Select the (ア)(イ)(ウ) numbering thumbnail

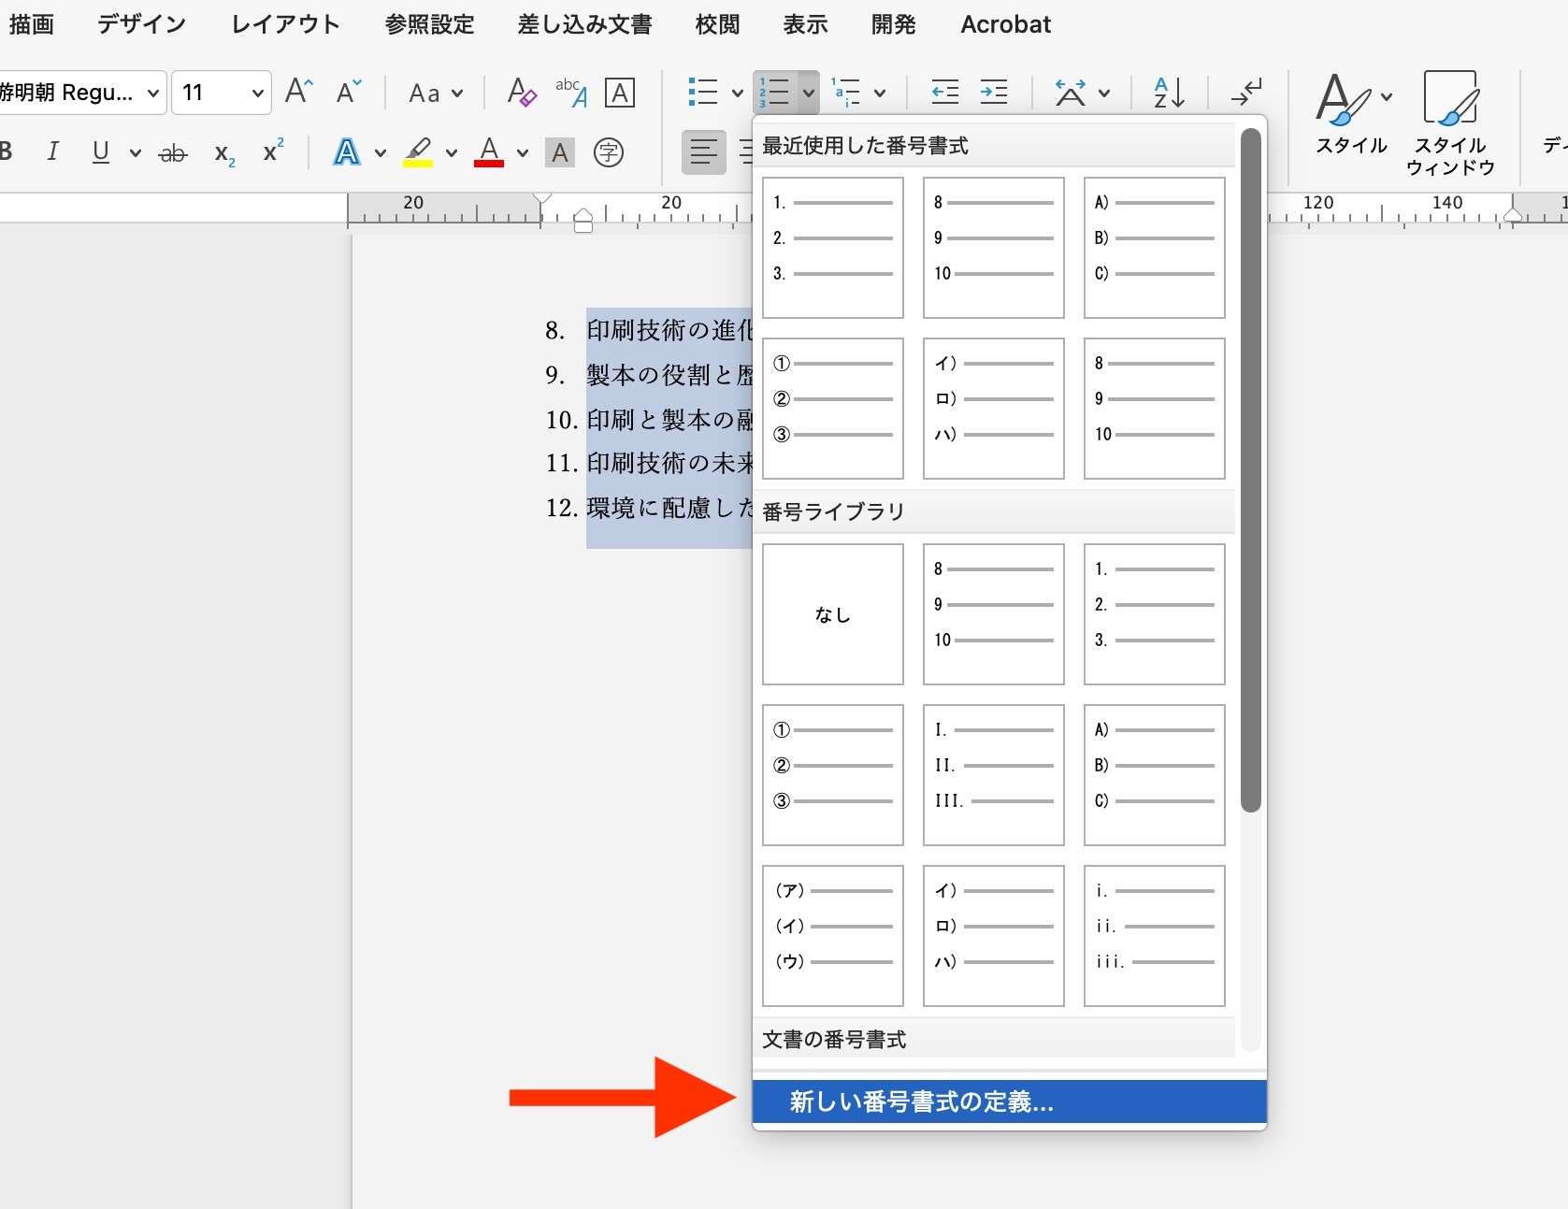coord(833,936)
